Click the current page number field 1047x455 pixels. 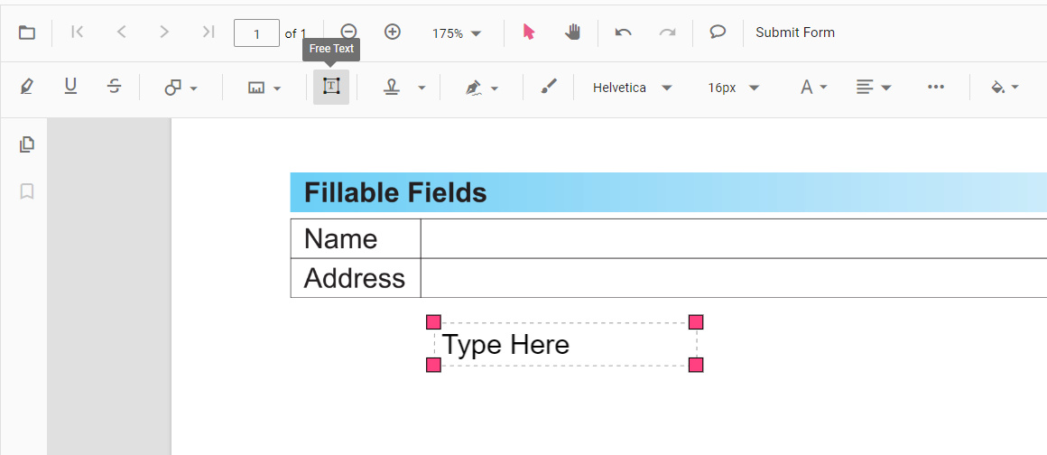coord(256,33)
